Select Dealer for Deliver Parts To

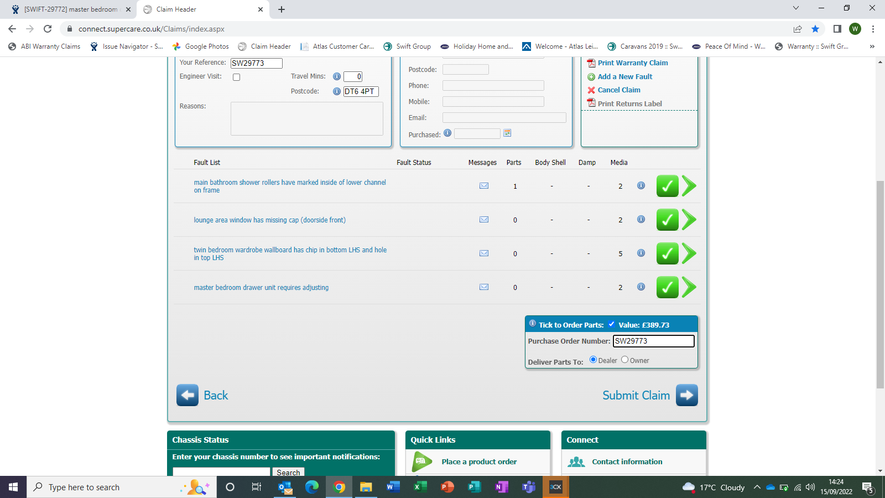point(593,360)
